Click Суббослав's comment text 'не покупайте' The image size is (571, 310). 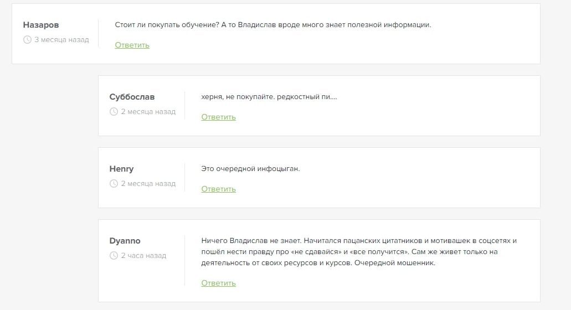[x=250, y=97]
